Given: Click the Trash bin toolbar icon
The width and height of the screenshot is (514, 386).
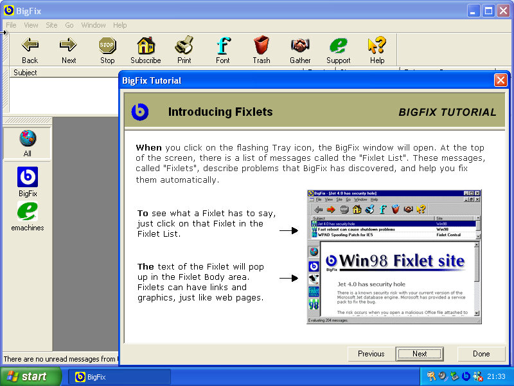Looking at the screenshot, I should (261, 46).
